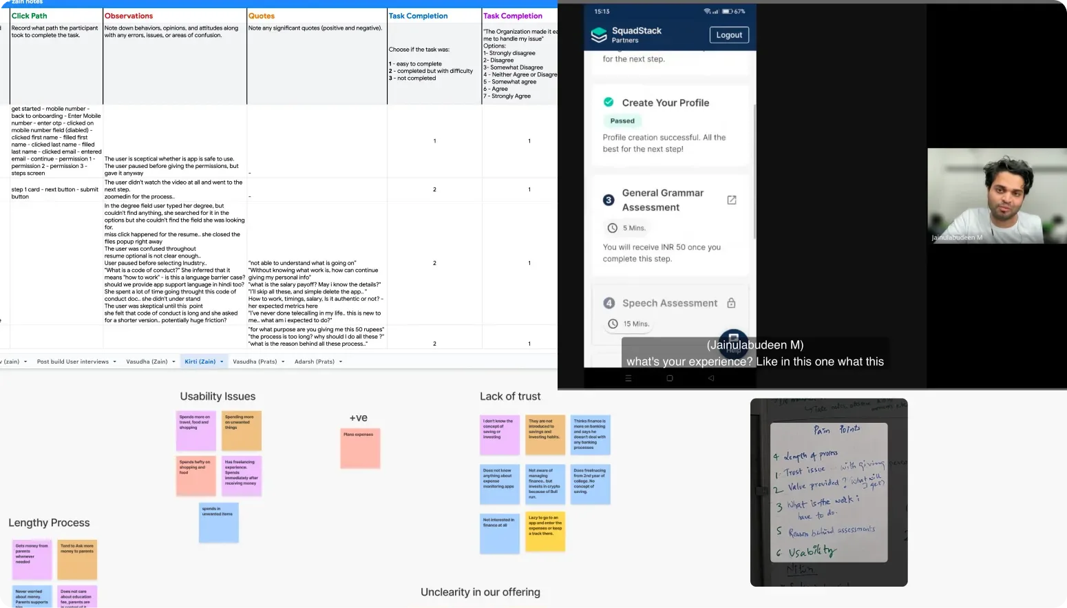Click the phone Wi-Fi status icon
The height and width of the screenshot is (608, 1067).
tap(706, 12)
